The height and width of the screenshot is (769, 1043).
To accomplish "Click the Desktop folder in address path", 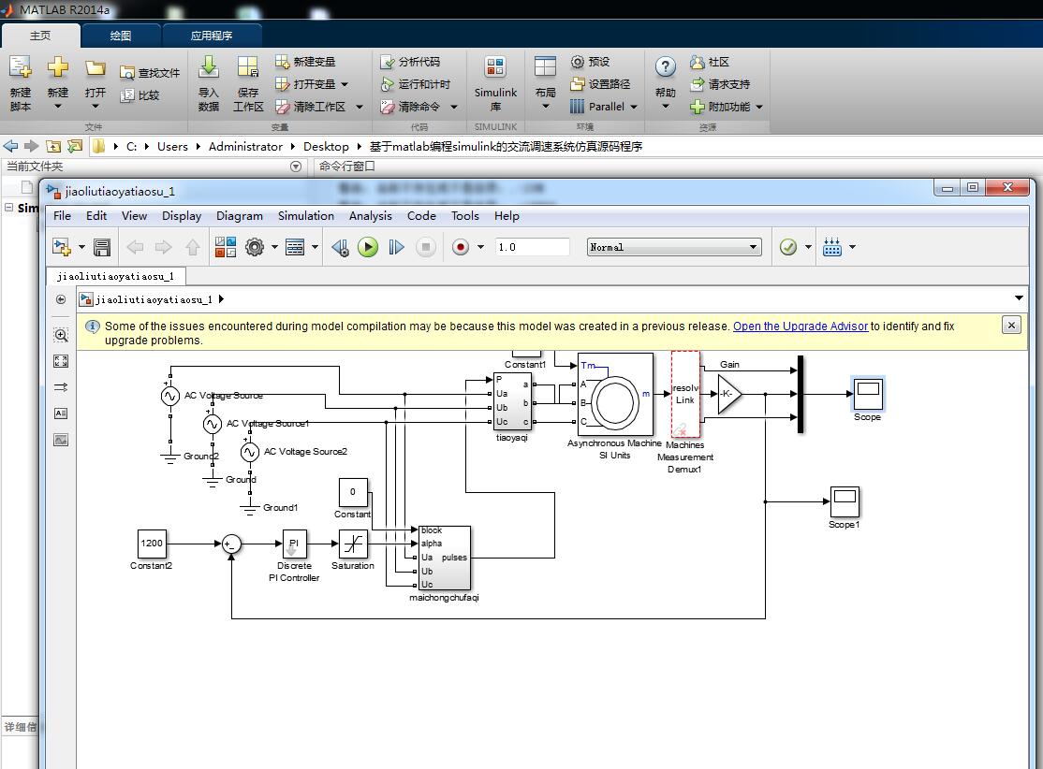I will point(326,146).
